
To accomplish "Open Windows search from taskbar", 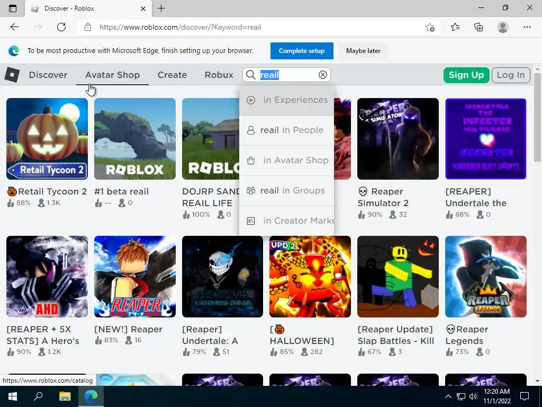I will [x=38, y=396].
